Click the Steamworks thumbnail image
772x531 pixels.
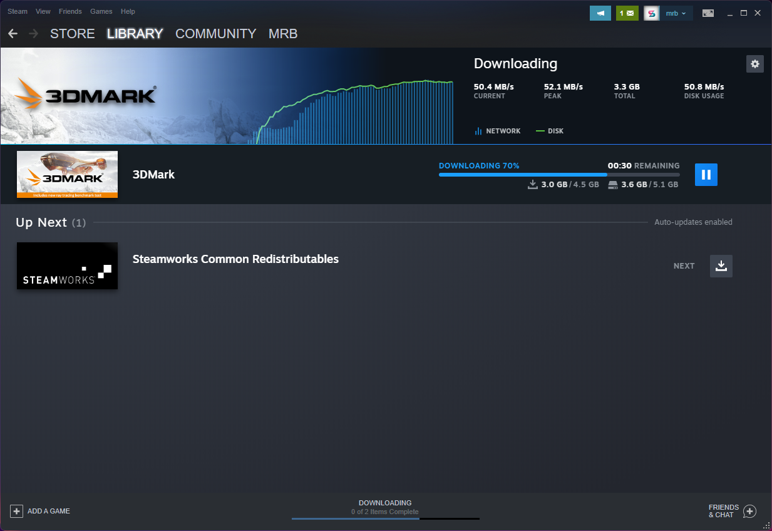click(x=67, y=266)
